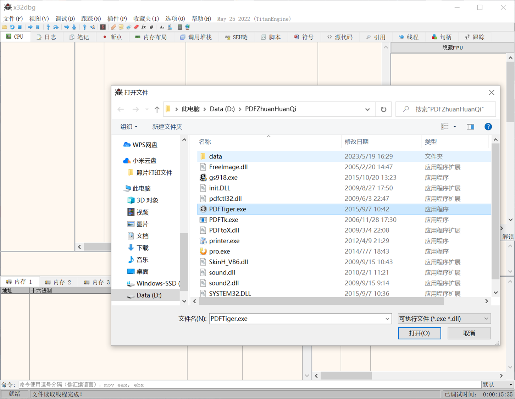Click the bookmarks red toolbar icon
Viewport: 515px width, 399px height.
[x=136, y=27]
